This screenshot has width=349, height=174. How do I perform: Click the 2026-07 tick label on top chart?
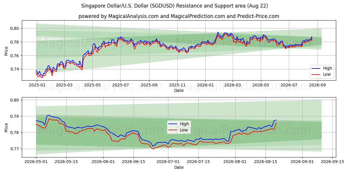click(x=289, y=85)
